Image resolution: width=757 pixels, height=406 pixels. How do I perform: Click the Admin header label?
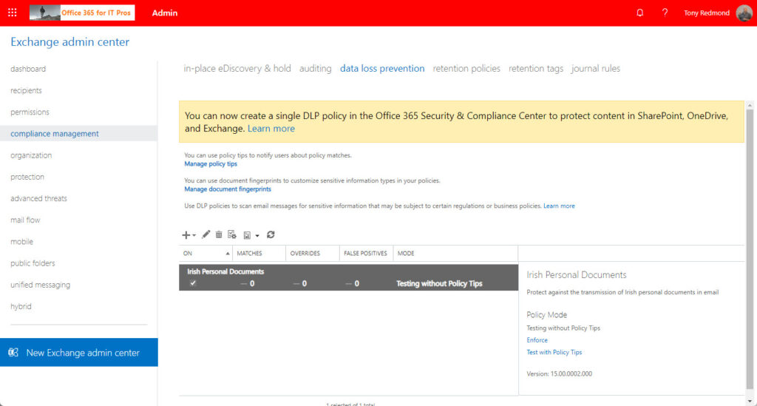(x=165, y=13)
